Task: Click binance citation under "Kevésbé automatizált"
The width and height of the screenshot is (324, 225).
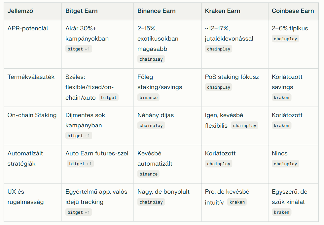Action: click(x=148, y=174)
